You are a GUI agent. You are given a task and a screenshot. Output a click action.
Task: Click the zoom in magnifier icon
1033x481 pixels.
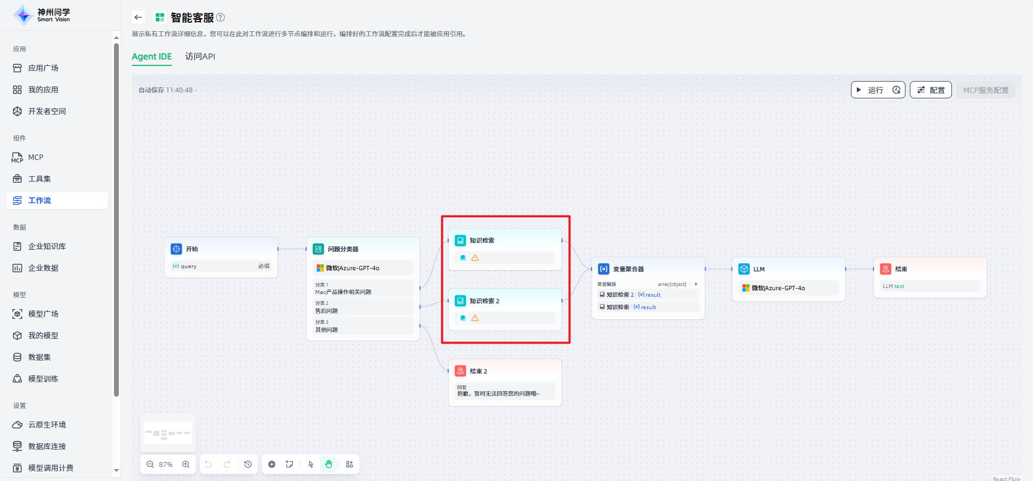pos(186,464)
